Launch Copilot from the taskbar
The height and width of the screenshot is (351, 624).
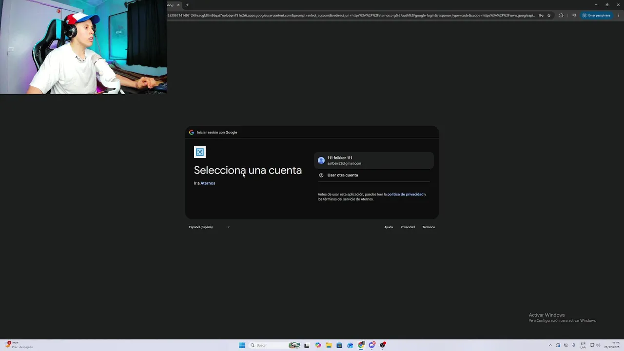point(318,345)
